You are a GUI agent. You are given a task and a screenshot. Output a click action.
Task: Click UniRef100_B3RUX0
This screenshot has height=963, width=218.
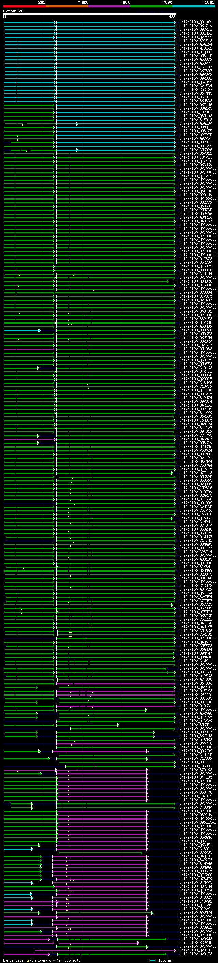[195, 341]
